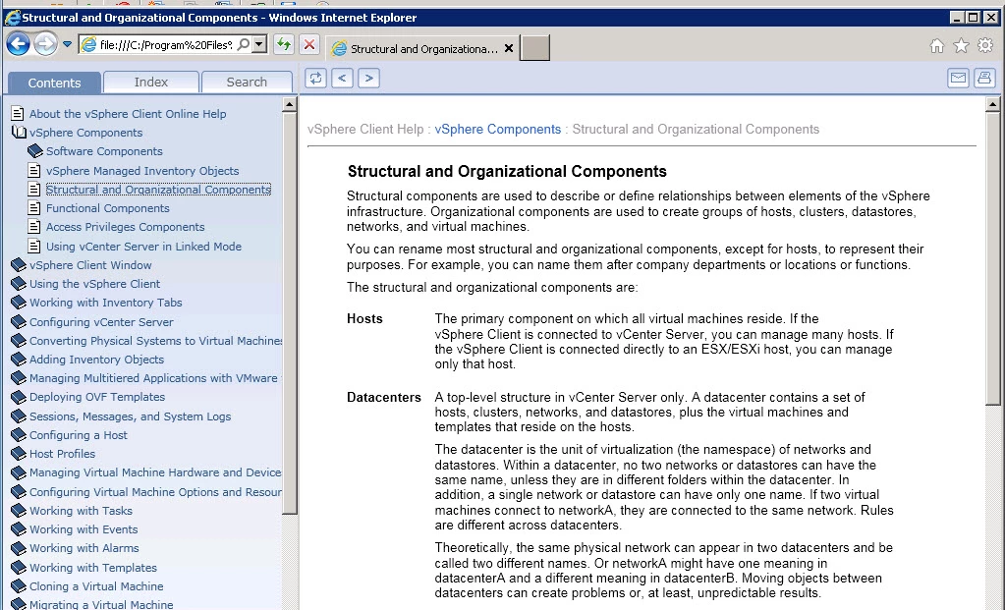Viewport: 1005px width, 610px height.
Task: Expand Using the vSphere Client book
Action: point(19,284)
